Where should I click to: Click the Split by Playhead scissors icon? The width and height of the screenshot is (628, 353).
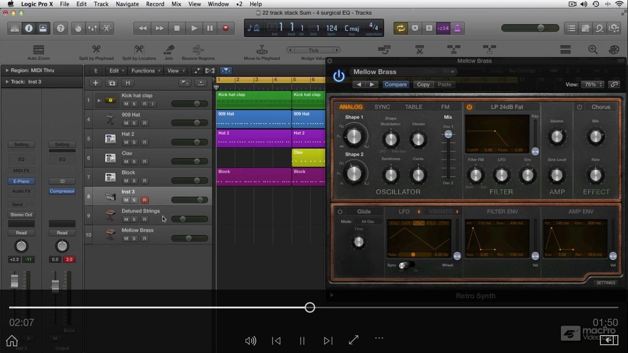(x=96, y=49)
